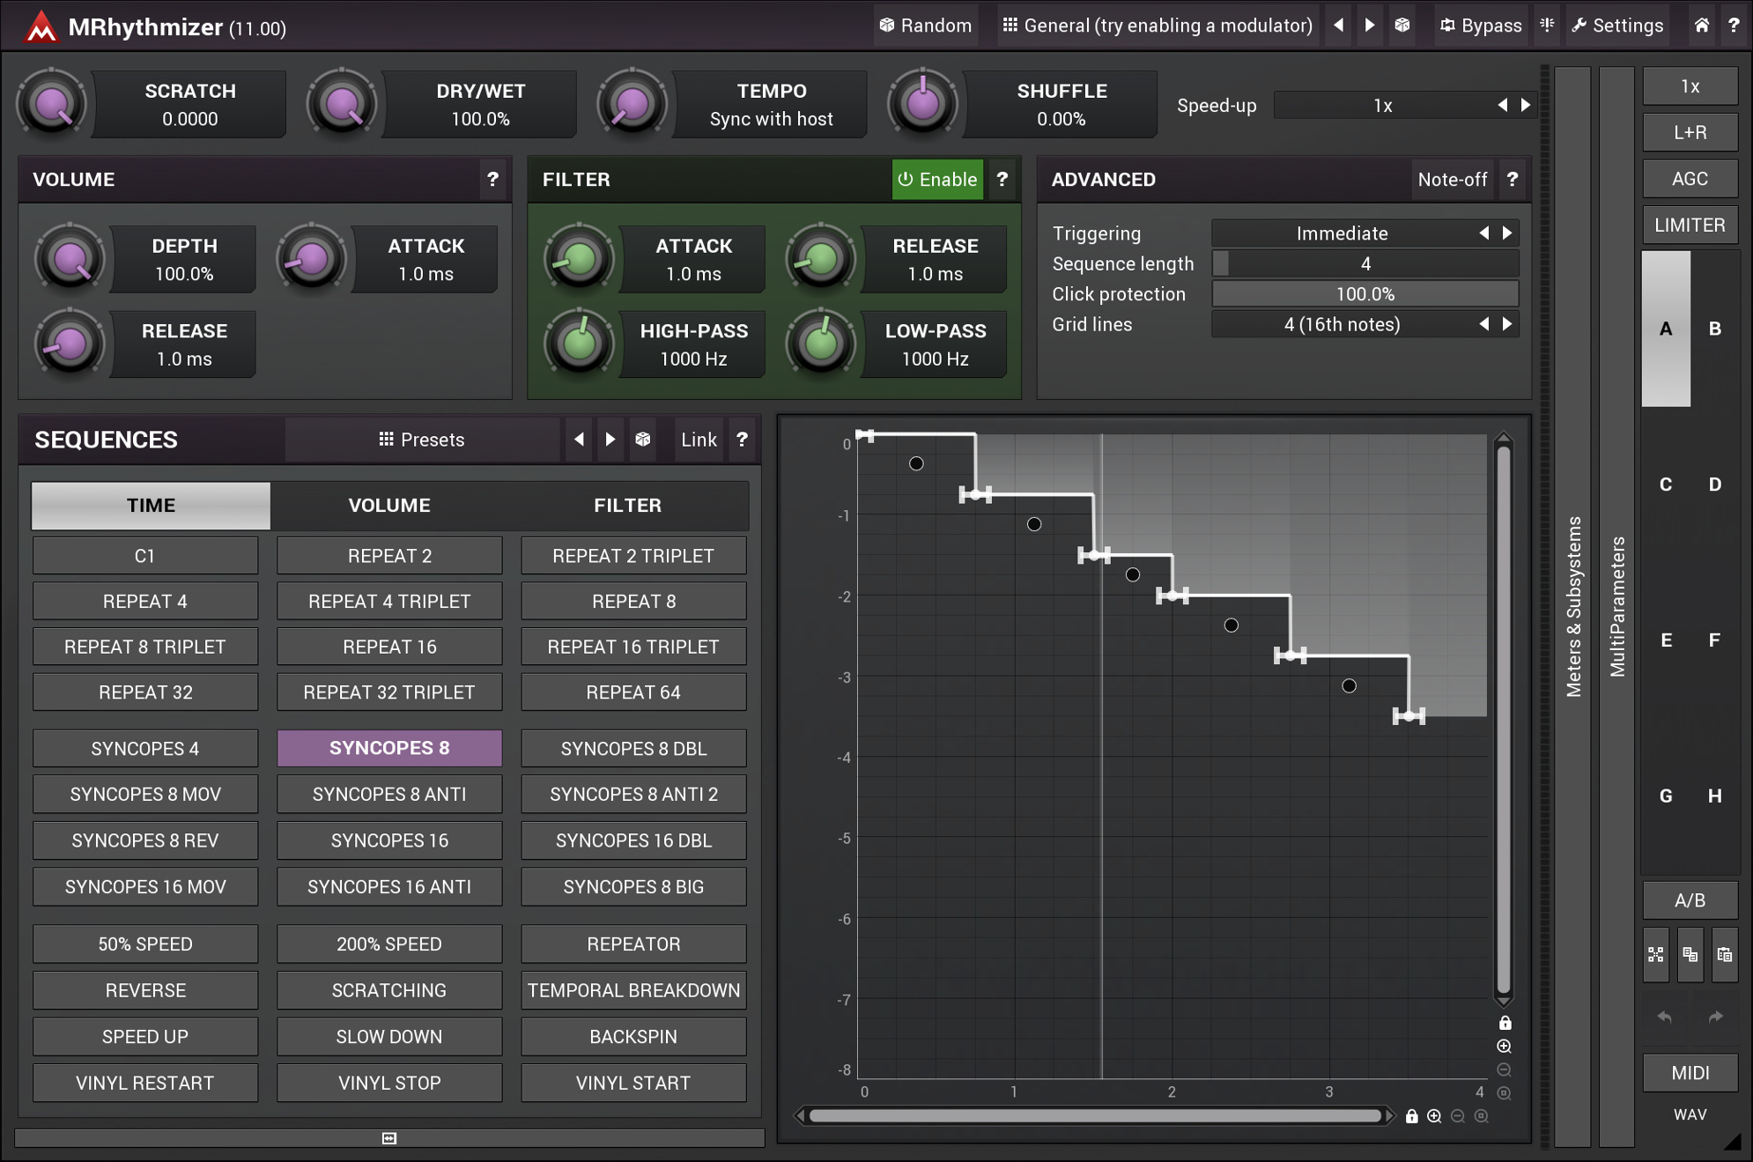Open the top-right global help question mark

click(1734, 25)
